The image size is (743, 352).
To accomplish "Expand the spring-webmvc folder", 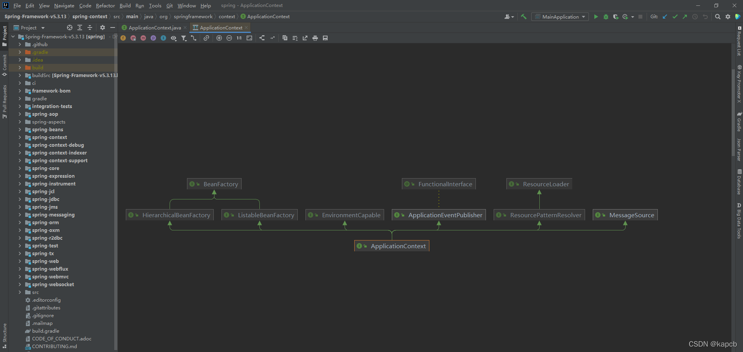I will click(20, 277).
